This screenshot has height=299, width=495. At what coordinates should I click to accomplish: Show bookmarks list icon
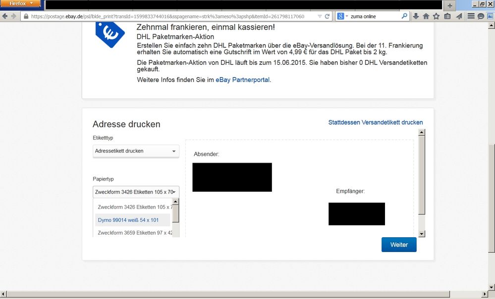point(447,16)
